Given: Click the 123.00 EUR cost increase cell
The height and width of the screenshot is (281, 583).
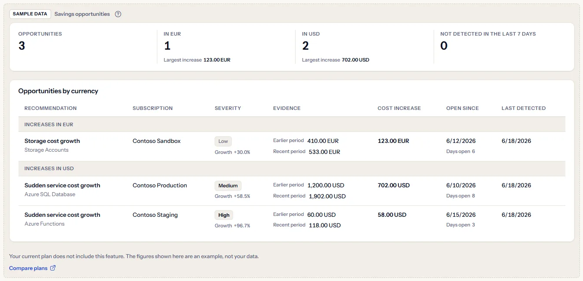Looking at the screenshot, I should [x=394, y=141].
